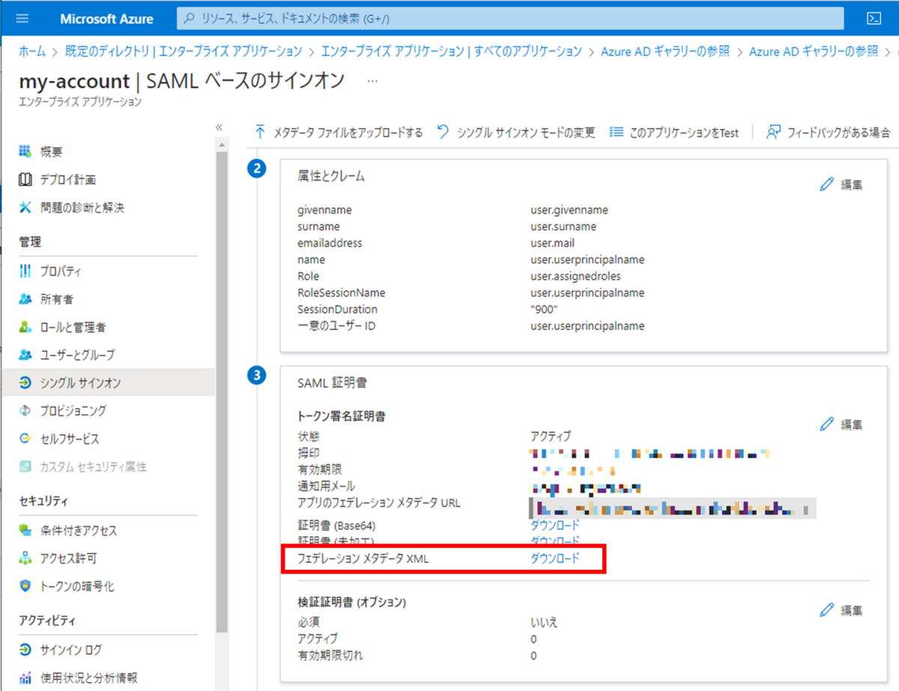The height and width of the screenshot is (691, 899).
Task: Download 証明書 (Base64)
Action: point(555,526)
